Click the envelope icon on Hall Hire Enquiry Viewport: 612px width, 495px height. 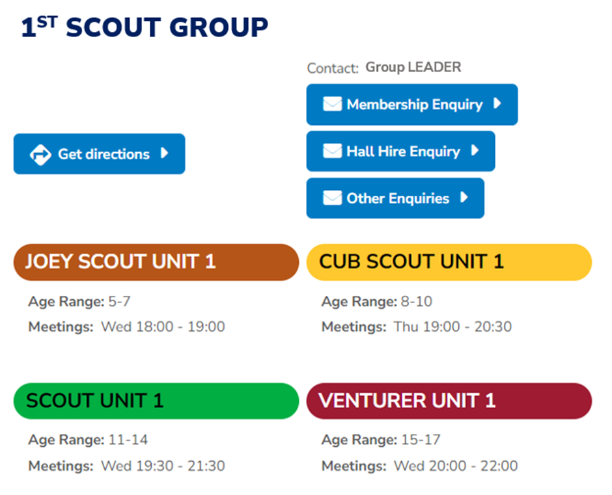(332, 151)
